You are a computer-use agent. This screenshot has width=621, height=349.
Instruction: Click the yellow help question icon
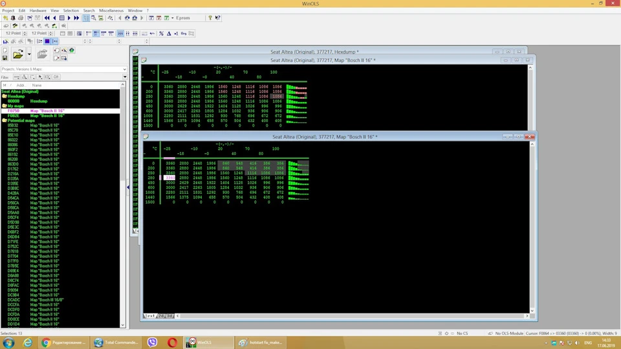pyautogui.click(x=210, y=18)
